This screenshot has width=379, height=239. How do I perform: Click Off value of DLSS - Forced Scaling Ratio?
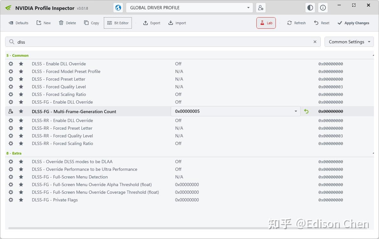pos(178,94)
